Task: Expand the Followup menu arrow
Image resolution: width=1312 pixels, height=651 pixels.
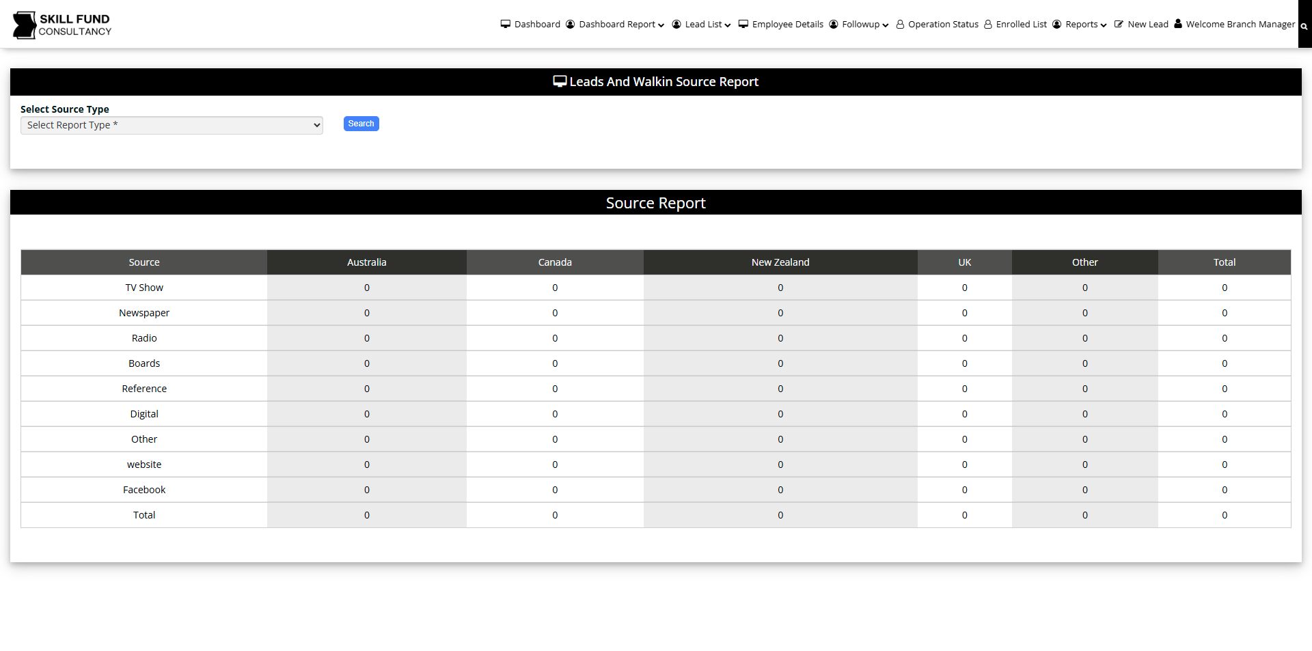Action: pos(886,25)
